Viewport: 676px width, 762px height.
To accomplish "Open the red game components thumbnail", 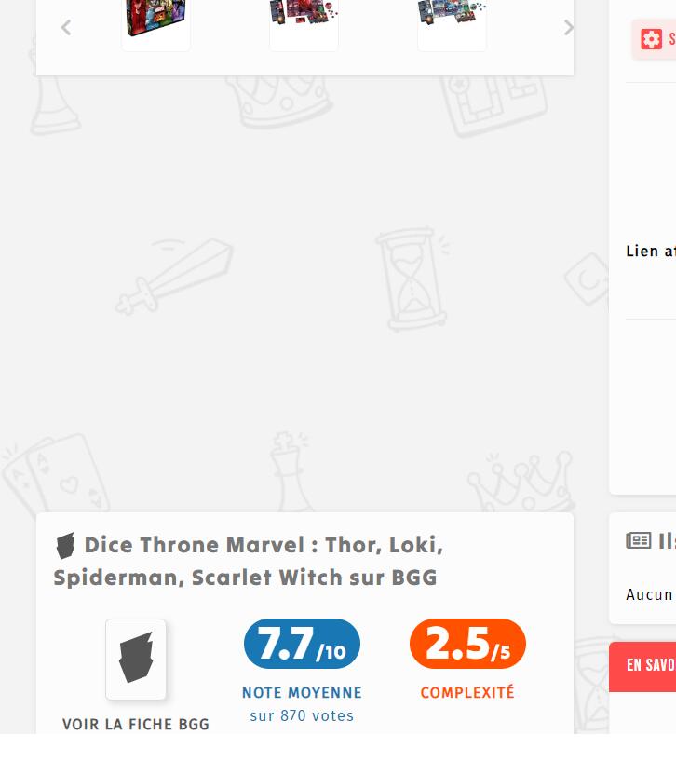I will [x=304, y=23].
